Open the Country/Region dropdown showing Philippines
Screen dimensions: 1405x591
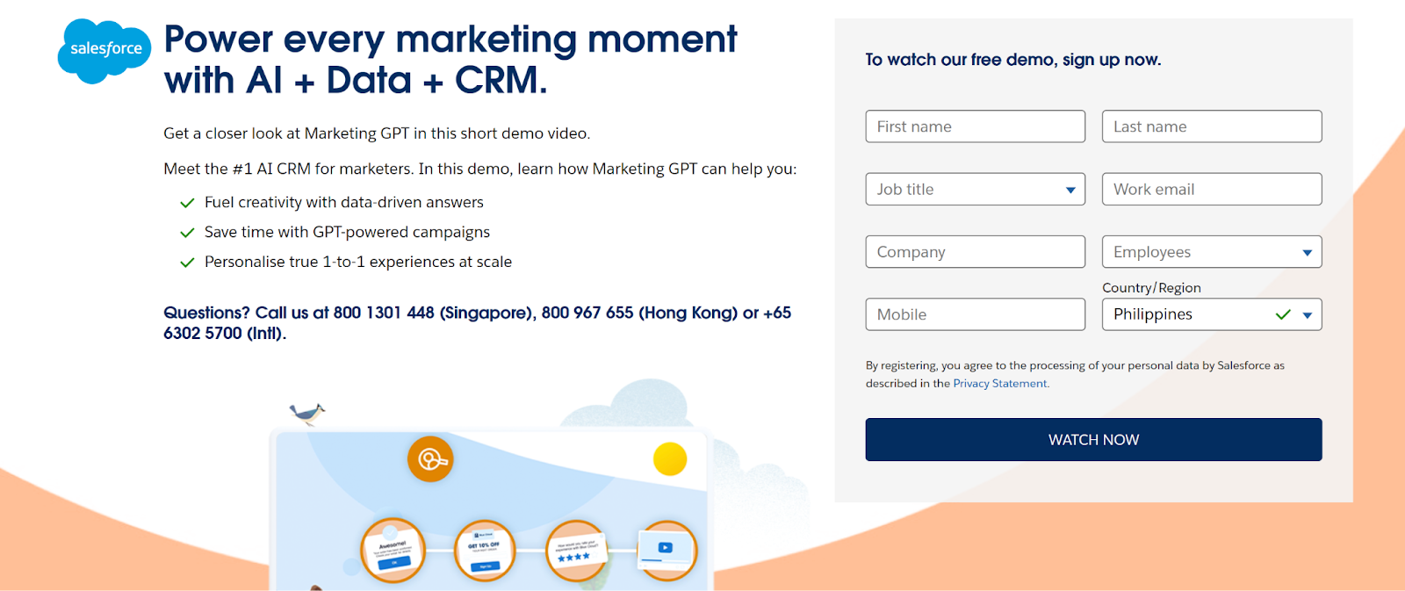(x=1212, y=314)
